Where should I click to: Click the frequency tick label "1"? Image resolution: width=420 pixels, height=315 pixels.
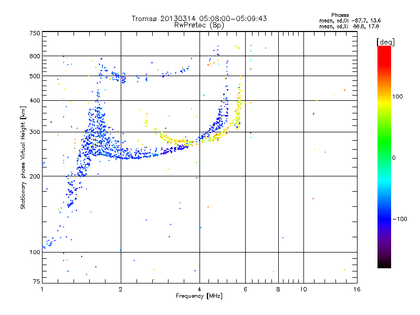click(42, 289)
